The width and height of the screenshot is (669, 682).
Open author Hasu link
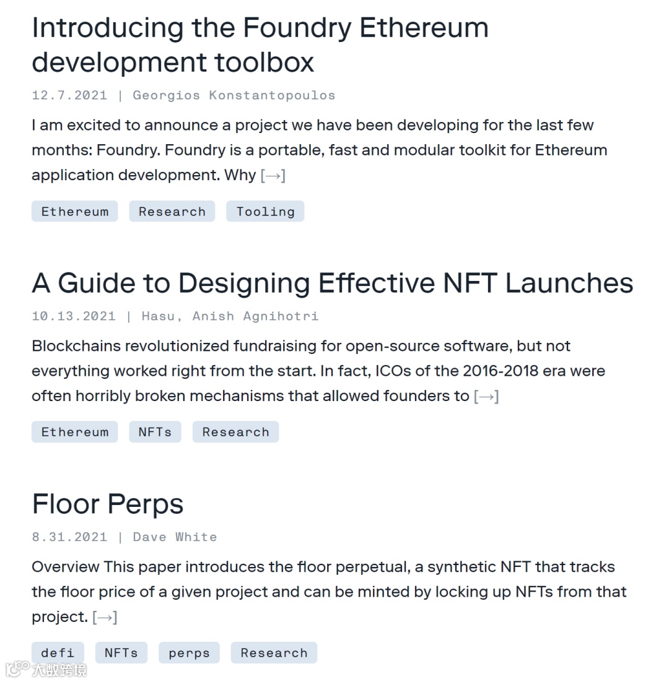click(157, 316)
